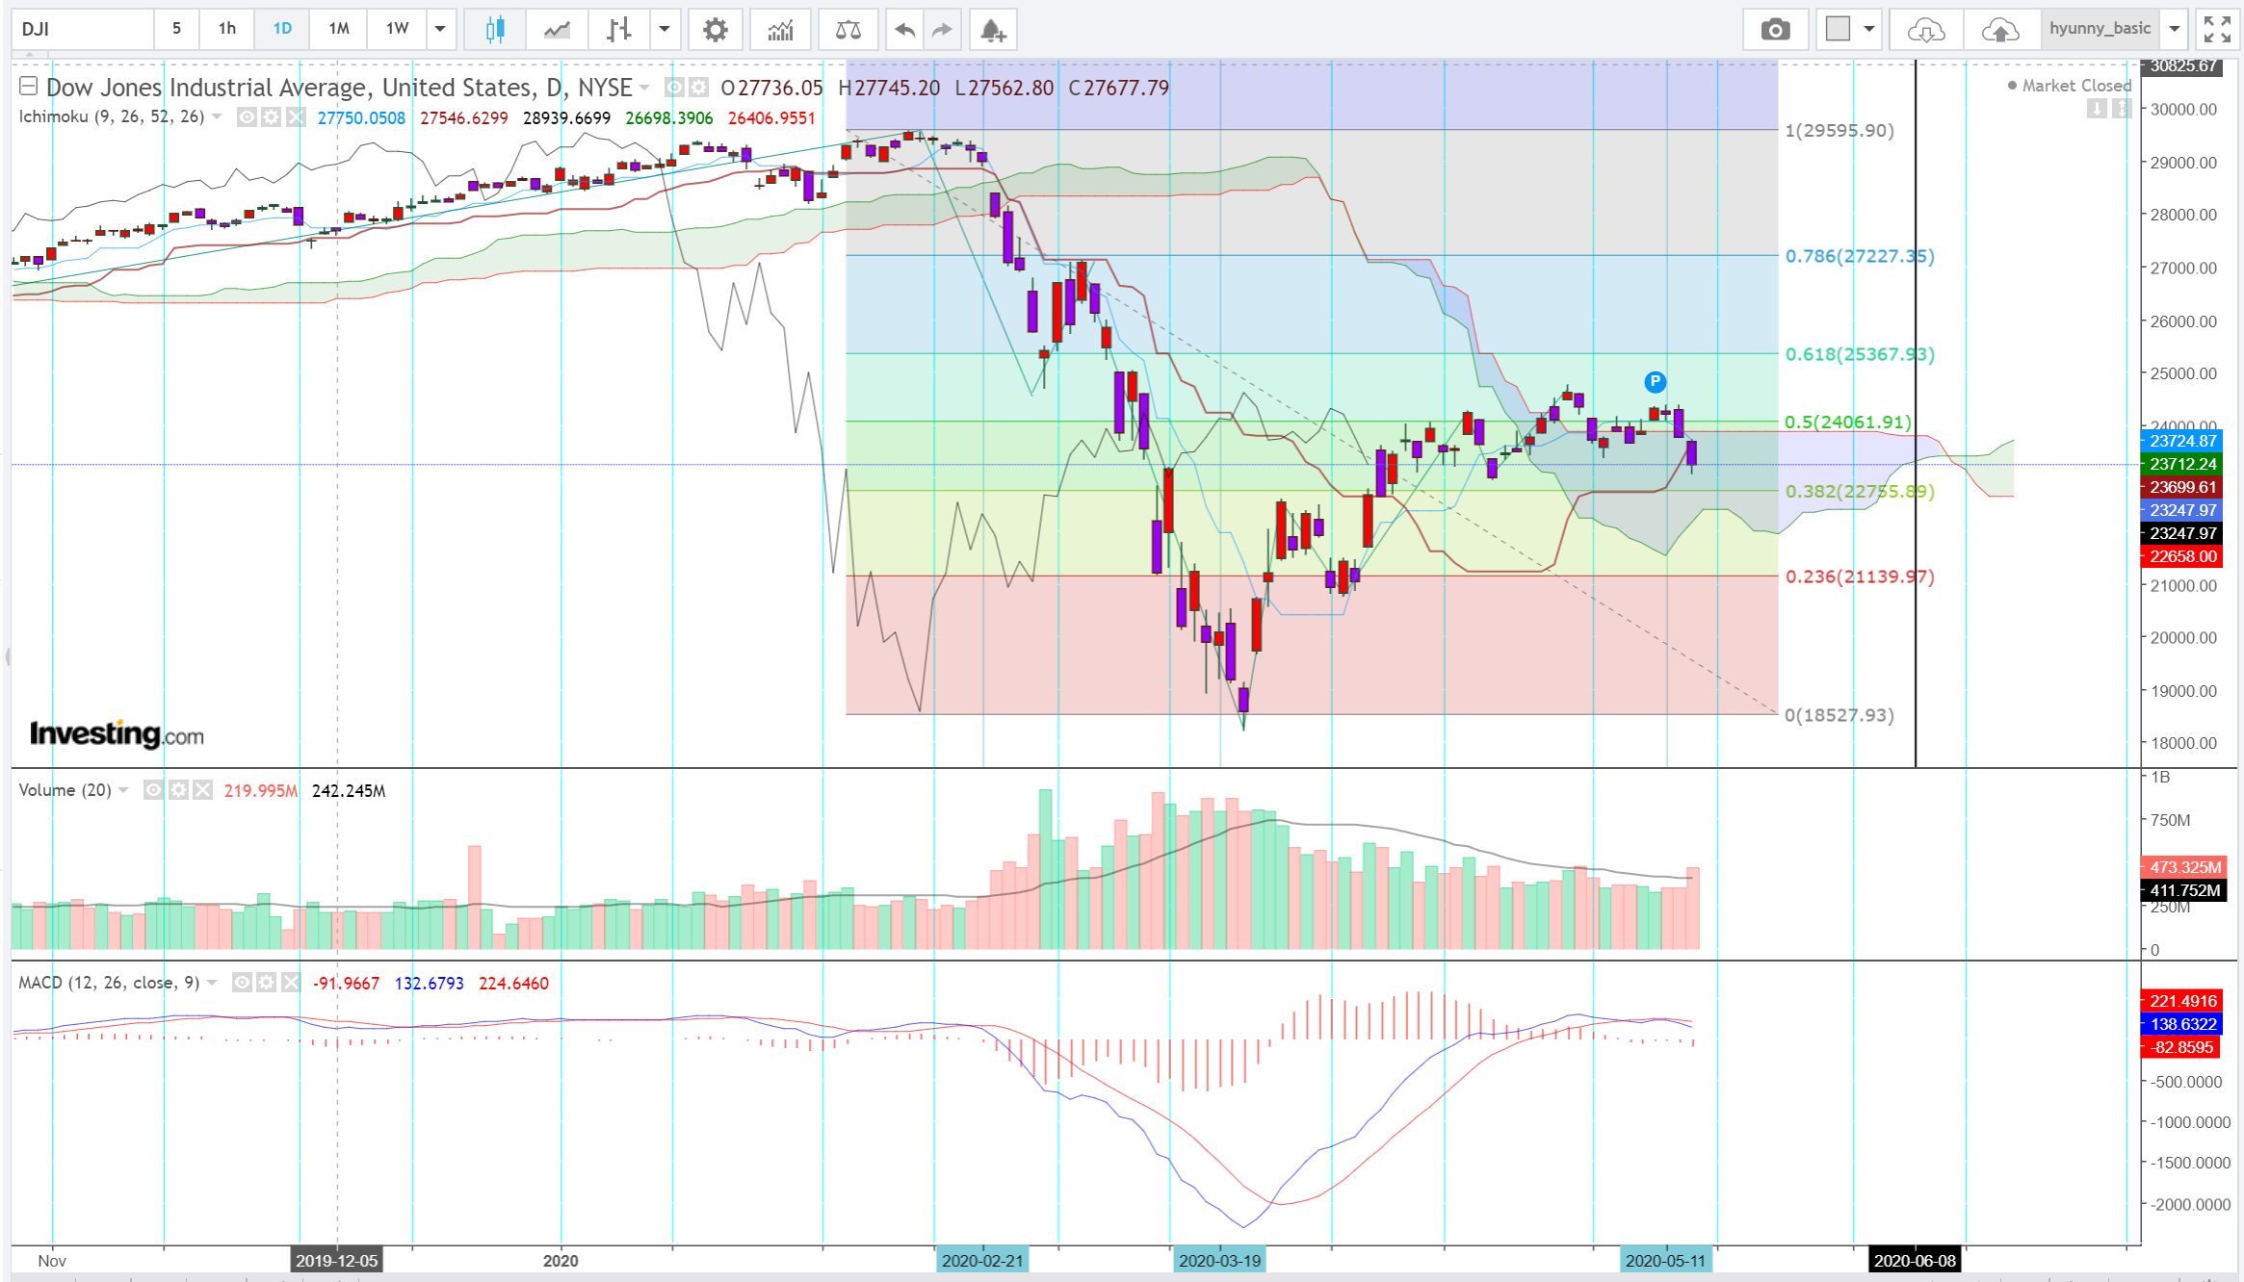The image size is (2244, 1282).
Task: Expand the hyunny_basic layout dropdown arrow
Action: (2175, 29)
